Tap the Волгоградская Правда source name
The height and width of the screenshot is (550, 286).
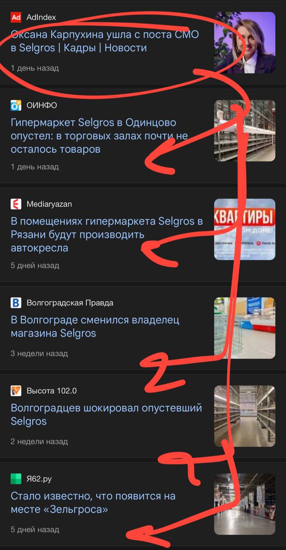click(70, 303)
